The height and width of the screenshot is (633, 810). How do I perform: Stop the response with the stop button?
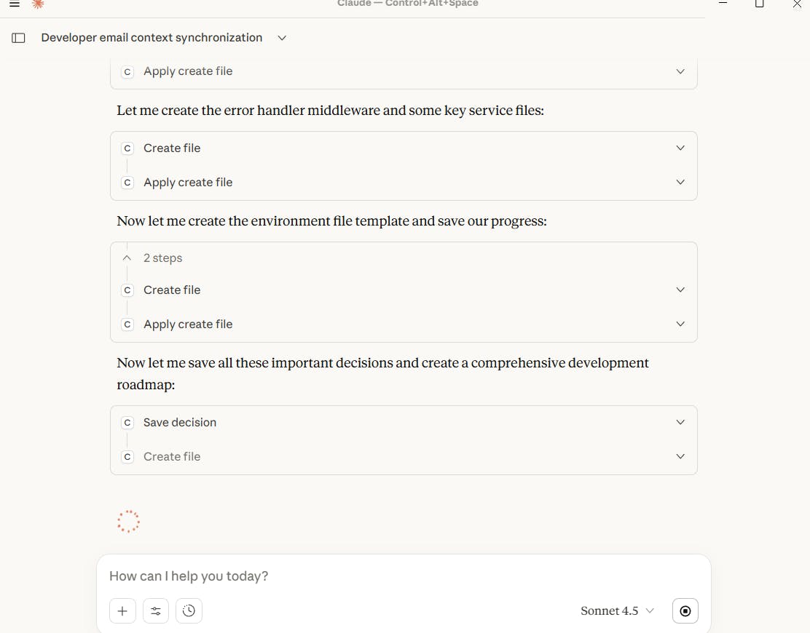point(685,611)
